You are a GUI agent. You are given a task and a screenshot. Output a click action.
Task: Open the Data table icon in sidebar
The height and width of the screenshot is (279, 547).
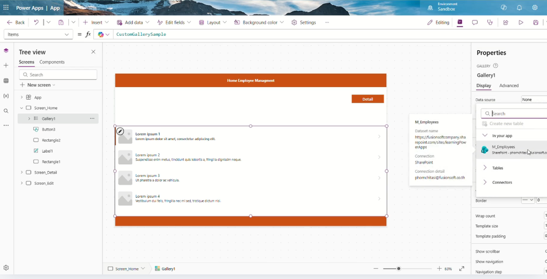coord(6,81)
